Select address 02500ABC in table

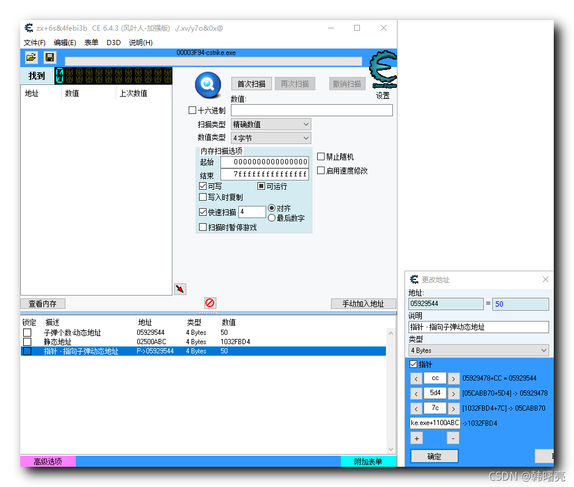[x=151, y=342]
